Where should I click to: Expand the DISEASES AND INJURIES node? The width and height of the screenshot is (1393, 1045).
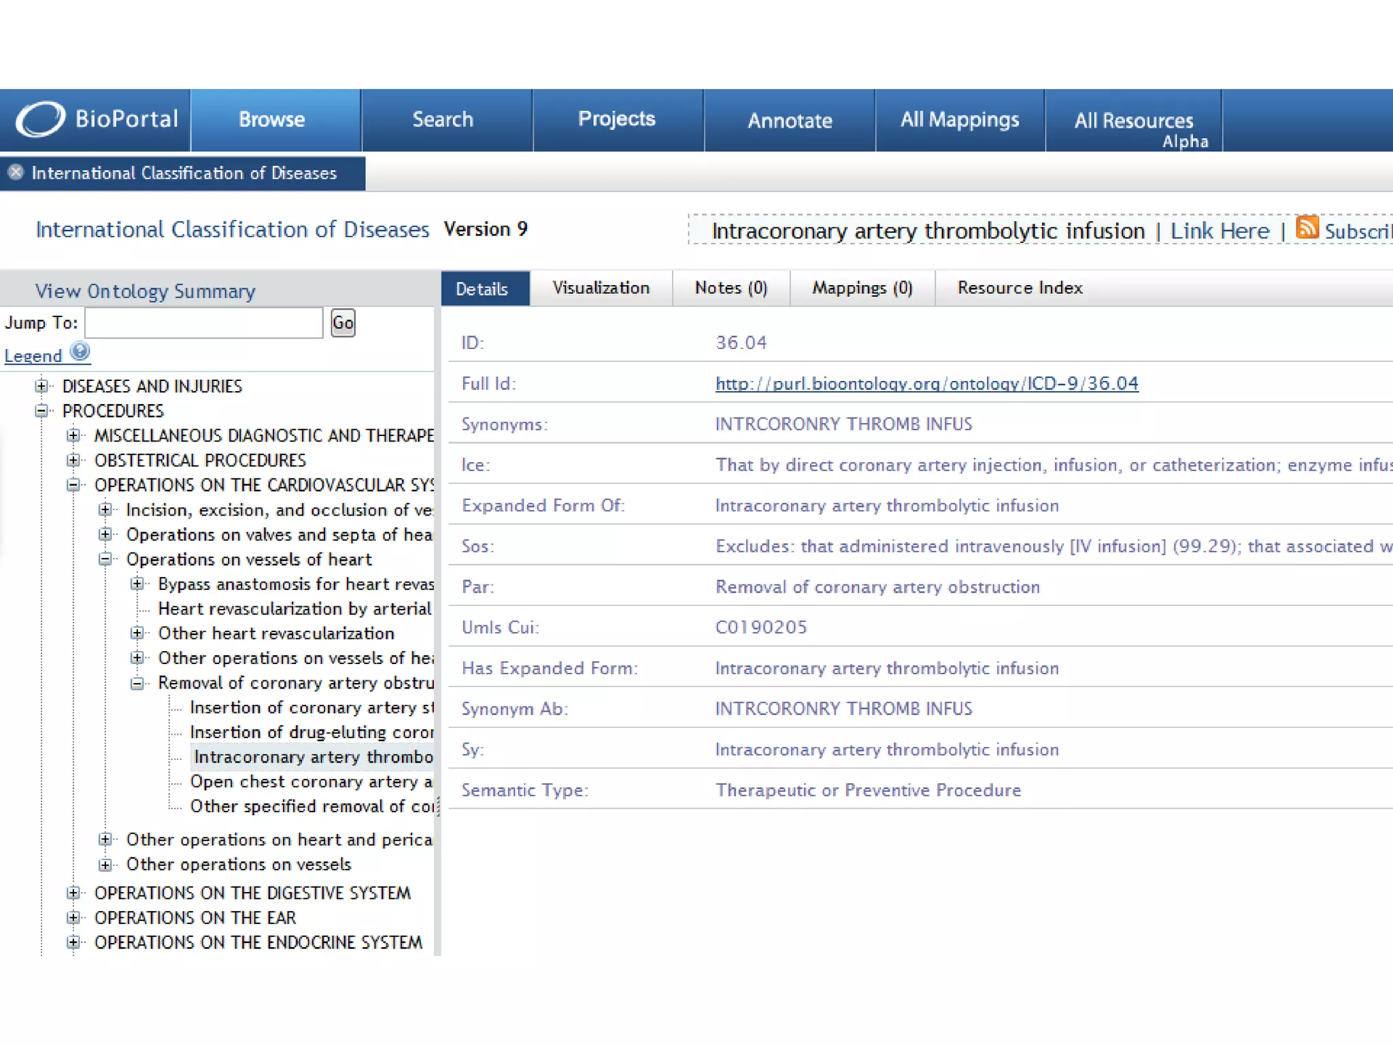pyautogui.click(x=41, y=386)
